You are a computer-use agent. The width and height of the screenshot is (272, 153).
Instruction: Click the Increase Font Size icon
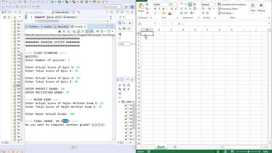(x=172, y=8)
